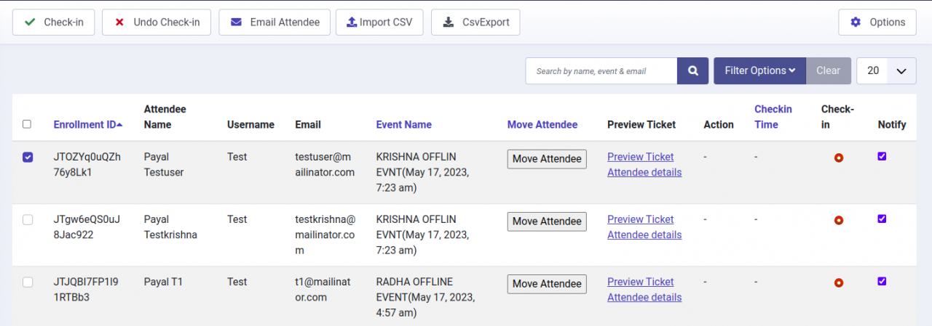Disable Notify checkbox for Payal T1

pyautogui.click(x=882, y=281)
